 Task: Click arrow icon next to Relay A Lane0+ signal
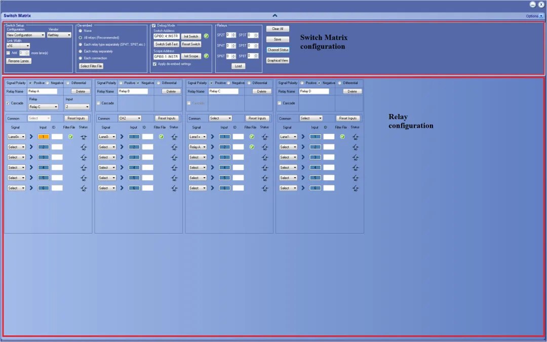pyautogui.click(x=30, y=137)
